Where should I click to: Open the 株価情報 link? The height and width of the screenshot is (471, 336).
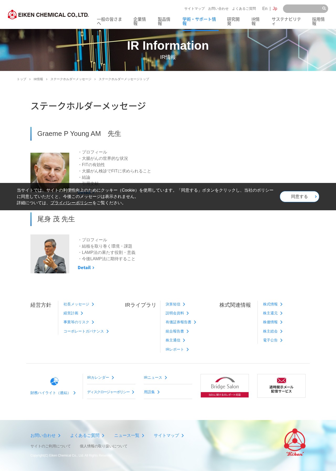(x=273, y=322)
